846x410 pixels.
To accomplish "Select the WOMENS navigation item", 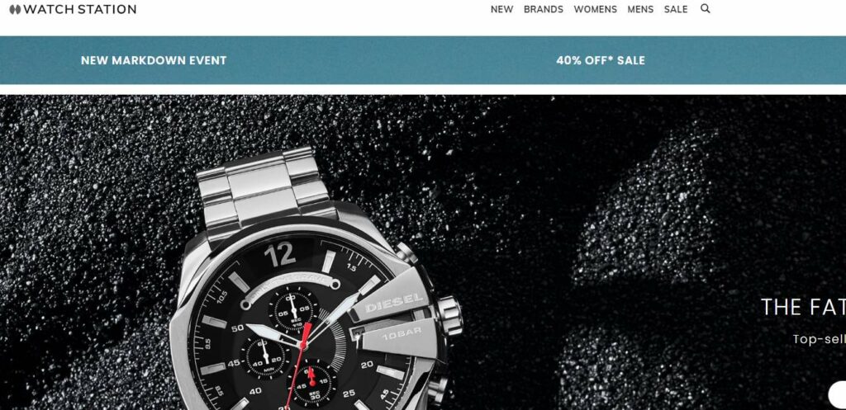I will (x=595, y=9).
